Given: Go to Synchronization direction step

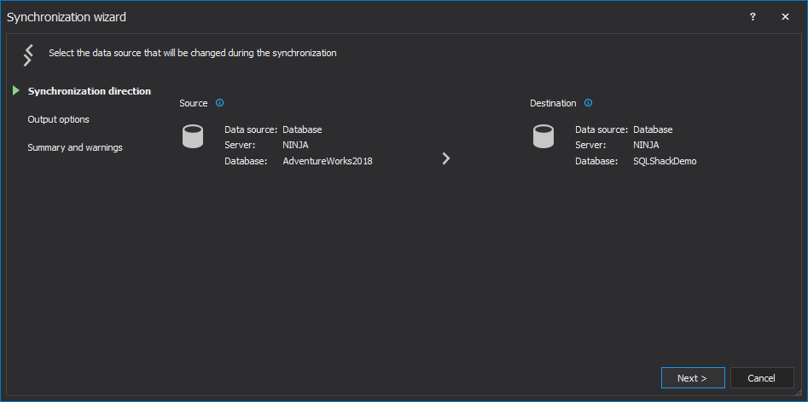Looking at the screenshot, I should pyautogui.click(x=89, y=91).
